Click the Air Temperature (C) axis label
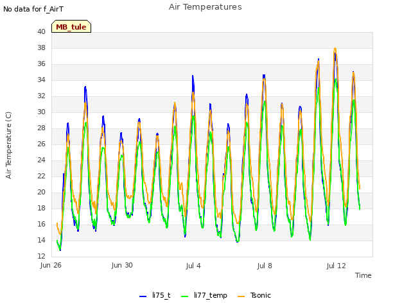 pos(8,146)
